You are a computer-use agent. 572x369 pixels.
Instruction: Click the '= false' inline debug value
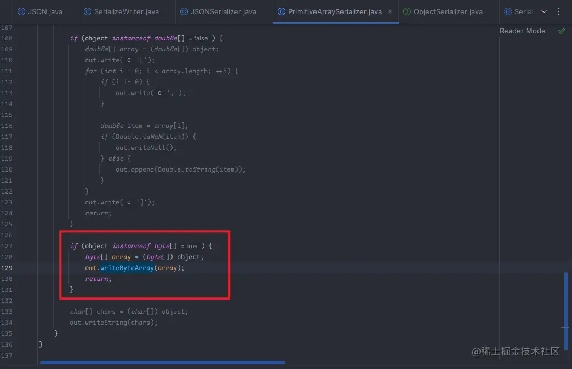click(x=198, y=38)
